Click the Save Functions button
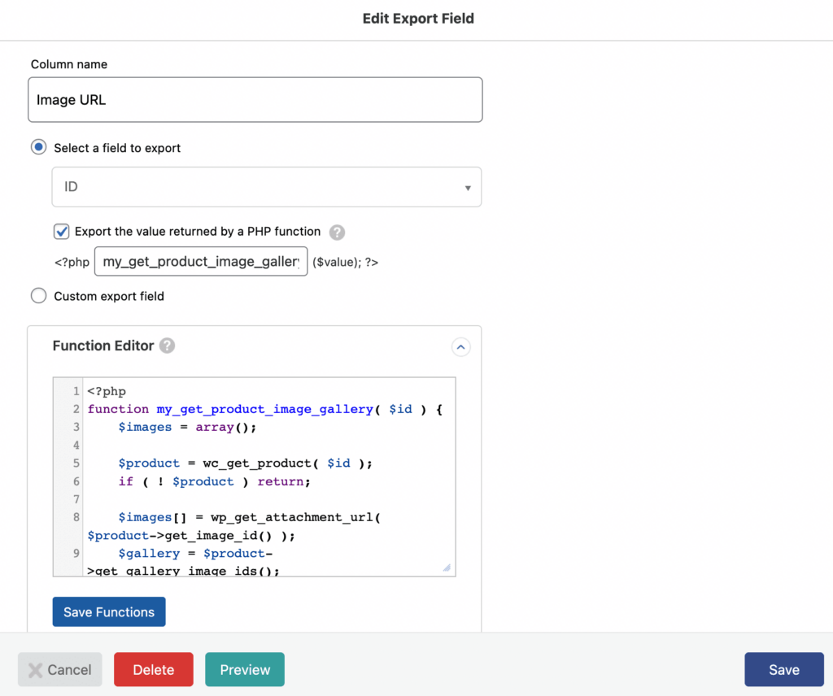Screen dimensions: 833x696 108,611
